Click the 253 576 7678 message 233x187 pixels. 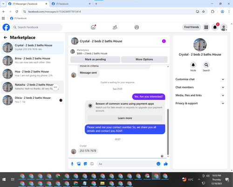click(88, 151)
